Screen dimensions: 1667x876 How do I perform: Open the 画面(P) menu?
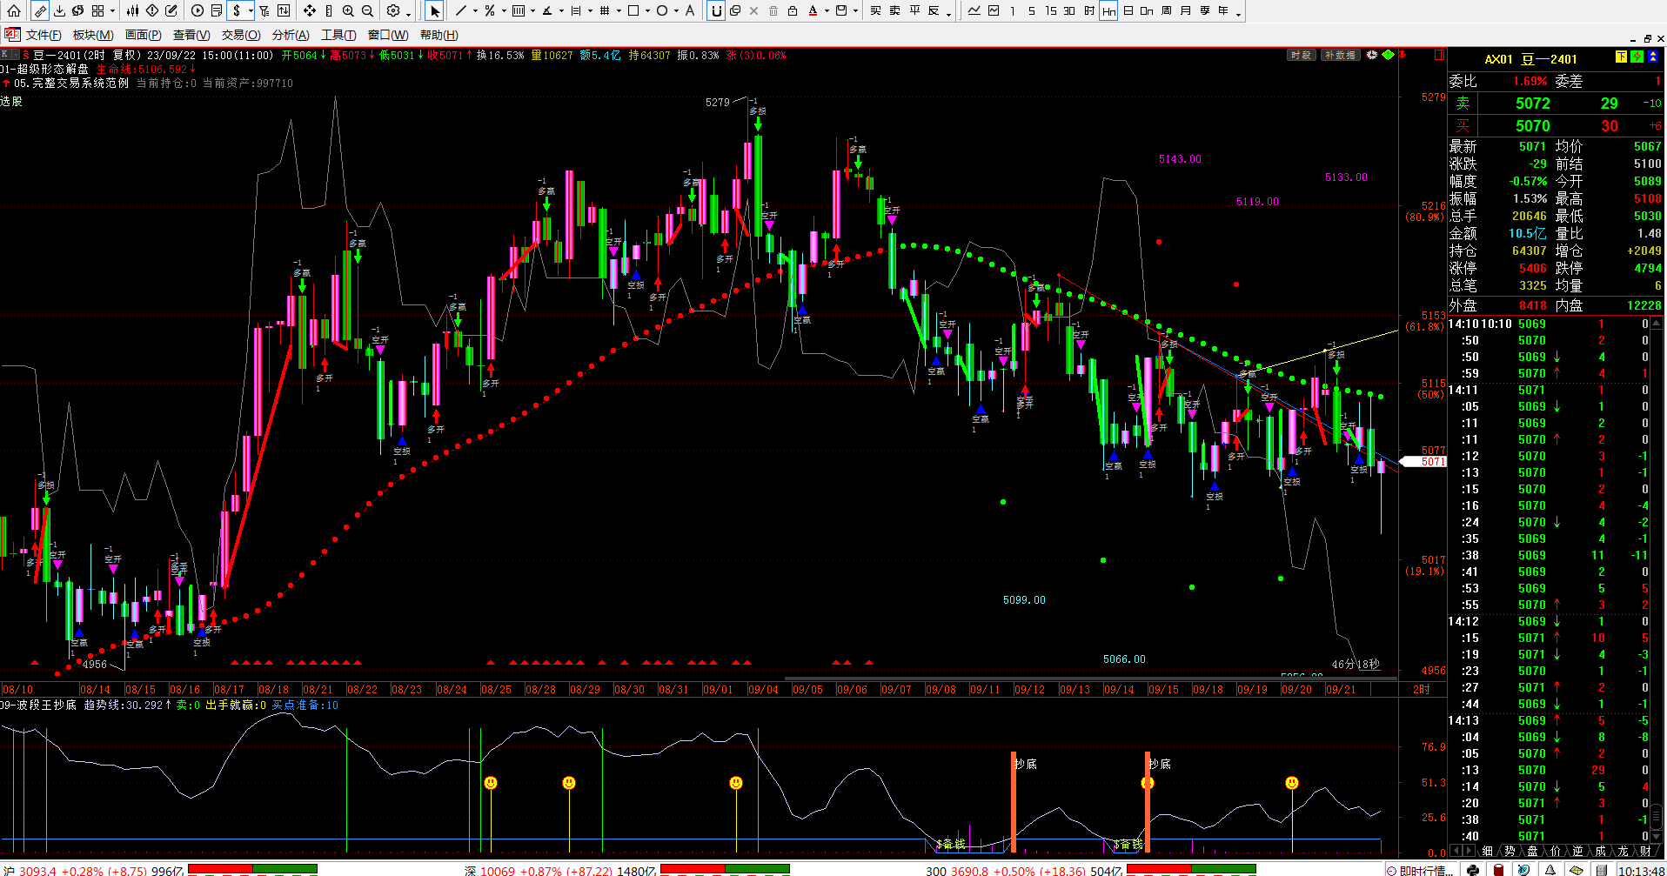[x=144, y=35]
